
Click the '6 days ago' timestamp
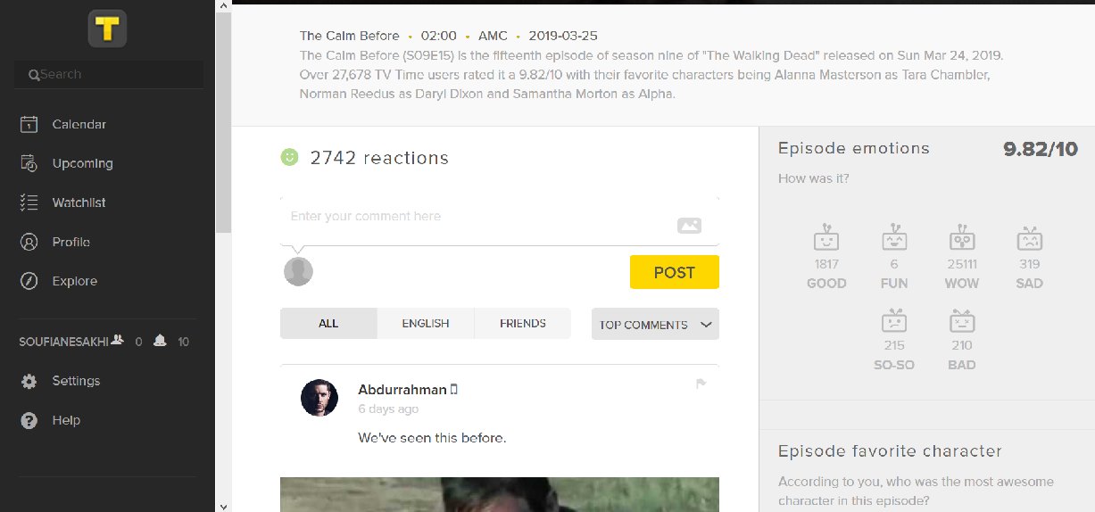coord(388,409)
